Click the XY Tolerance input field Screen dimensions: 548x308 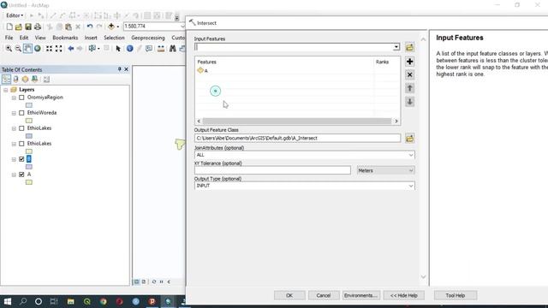click(272, 170)
